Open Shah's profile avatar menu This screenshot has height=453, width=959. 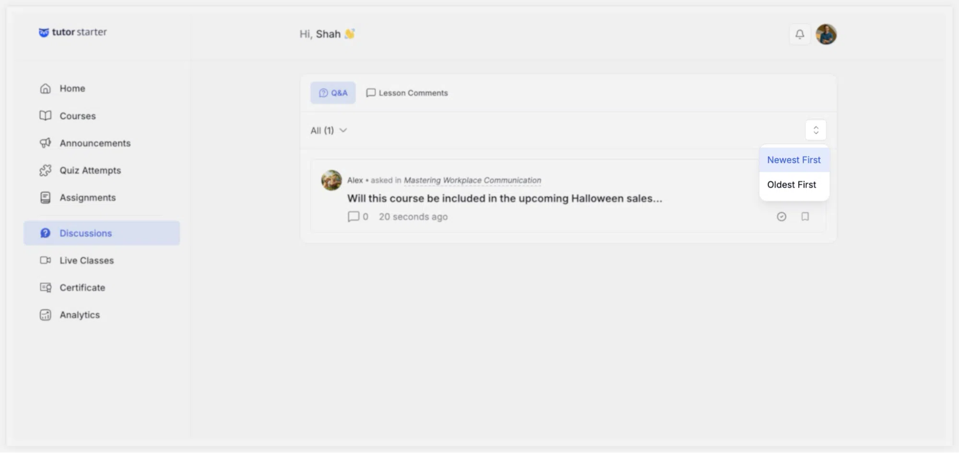(x=826, y=34)
